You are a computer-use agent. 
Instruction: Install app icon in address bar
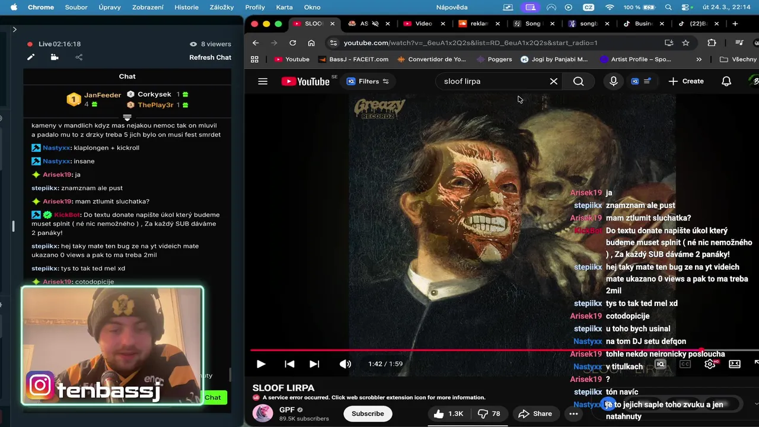(669, 43)
